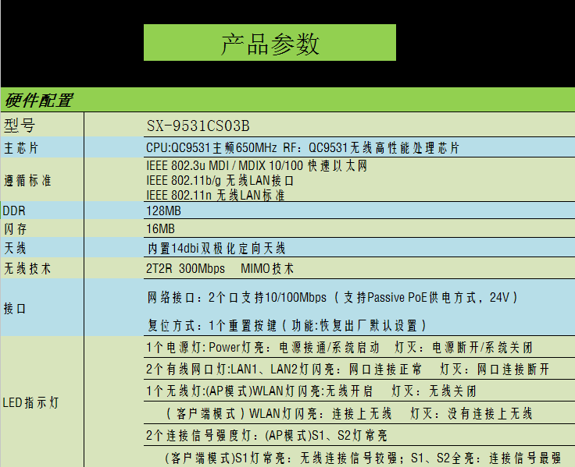Screen dimensions: 575x467
Task: Select the CPU:QC9531 chip description cell
Action: (302, 148)
